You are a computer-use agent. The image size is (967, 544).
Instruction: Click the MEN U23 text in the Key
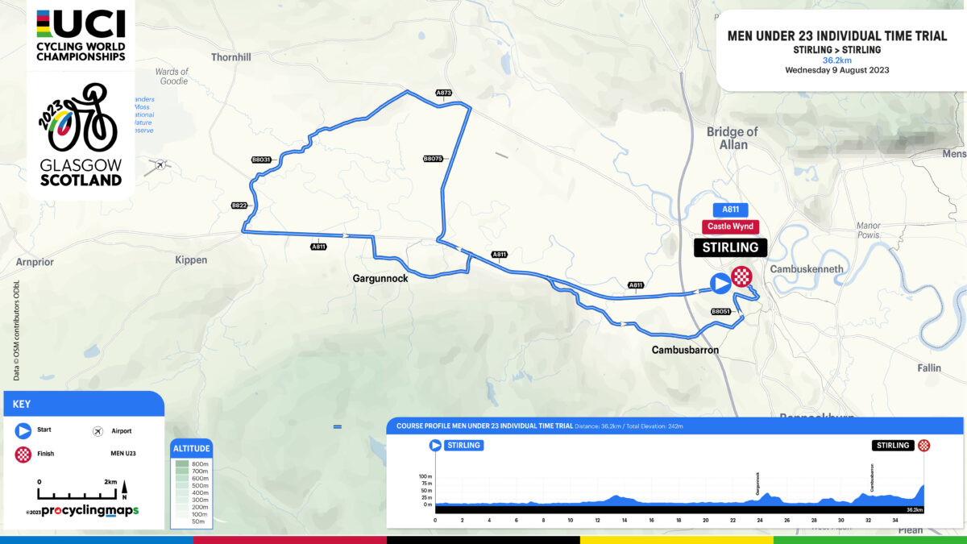[x=123, y=454]
